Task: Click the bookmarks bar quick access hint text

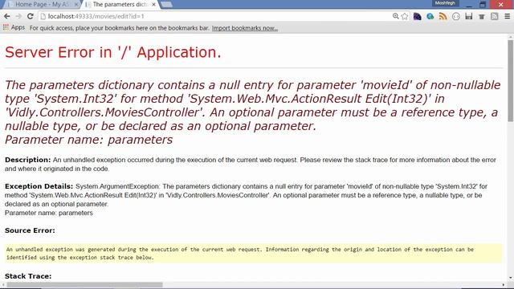Action: tap(120, 28)
